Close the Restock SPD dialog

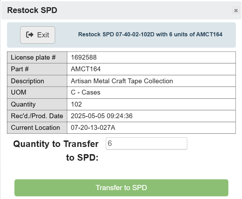[x=236, y=10]
